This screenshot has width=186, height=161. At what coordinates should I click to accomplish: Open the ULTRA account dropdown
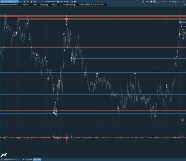point(163,2)
